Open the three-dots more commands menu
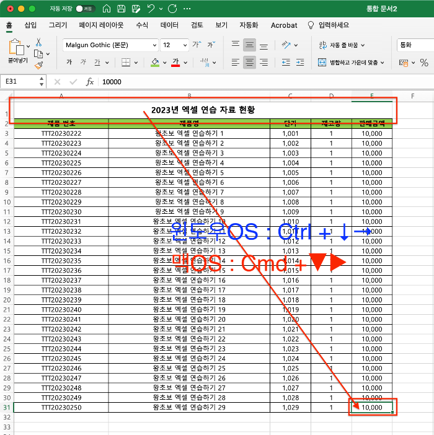Image resolution: width=434 pixels, height=435 pixels. click(187, 9)
